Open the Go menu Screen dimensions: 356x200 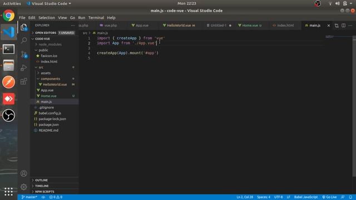[x=72, y=18]
